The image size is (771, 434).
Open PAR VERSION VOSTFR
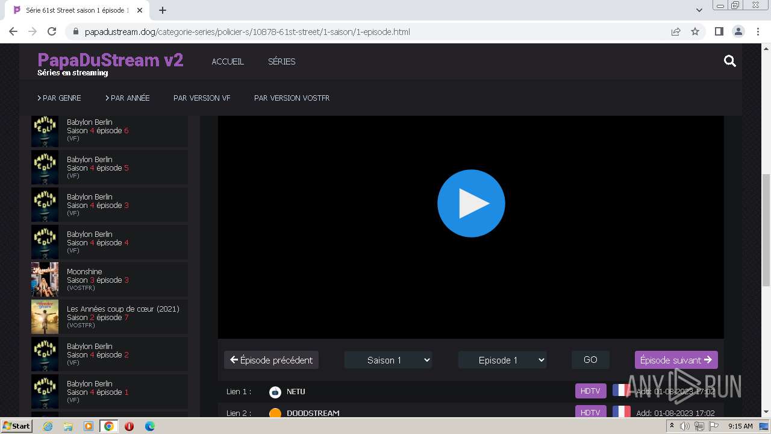click(292, 98)
